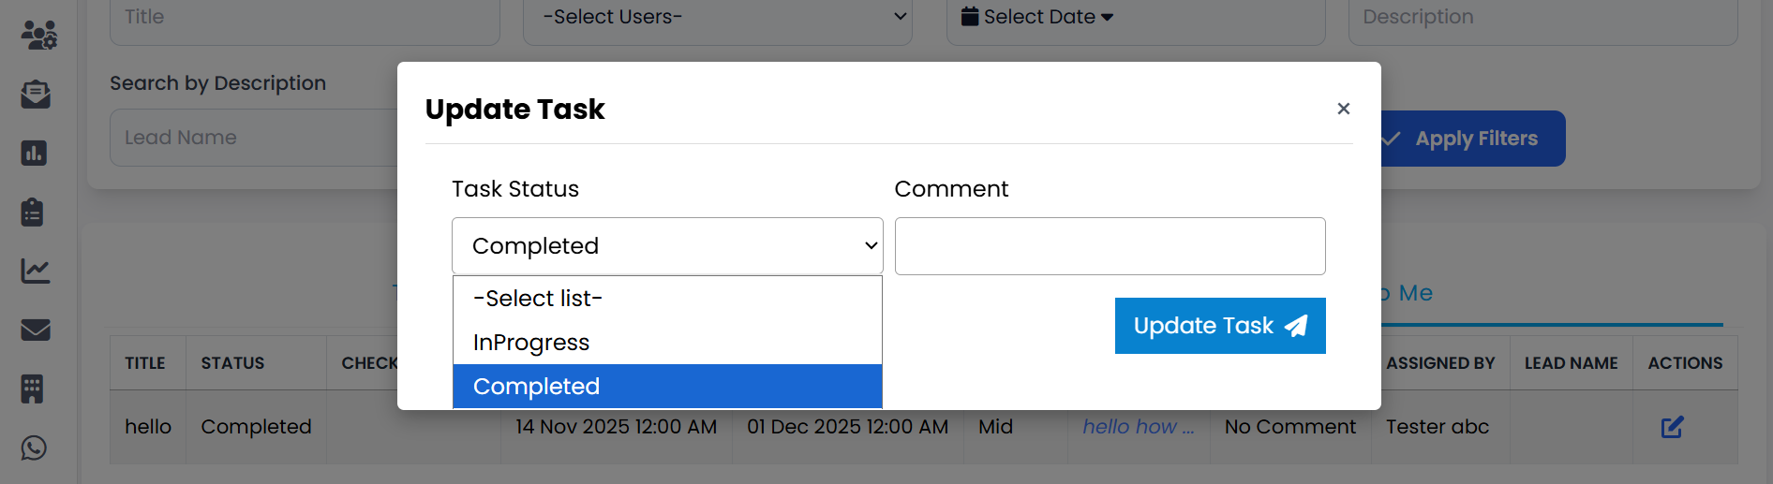The height and width of the screenshot is (484, 1773).
Task: Open the line graph analytics sidebar icon
Action: click(36, 271)
